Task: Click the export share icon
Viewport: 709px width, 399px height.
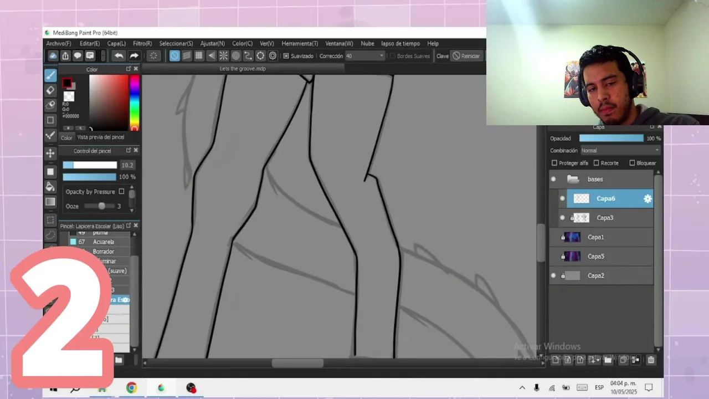Action: (65, 55)
